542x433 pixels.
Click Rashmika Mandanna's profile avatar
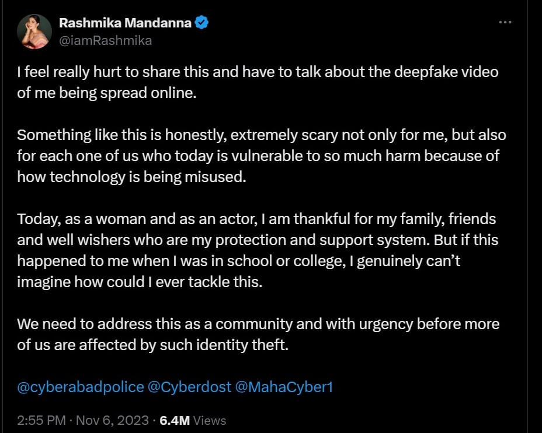pos(33,31)
